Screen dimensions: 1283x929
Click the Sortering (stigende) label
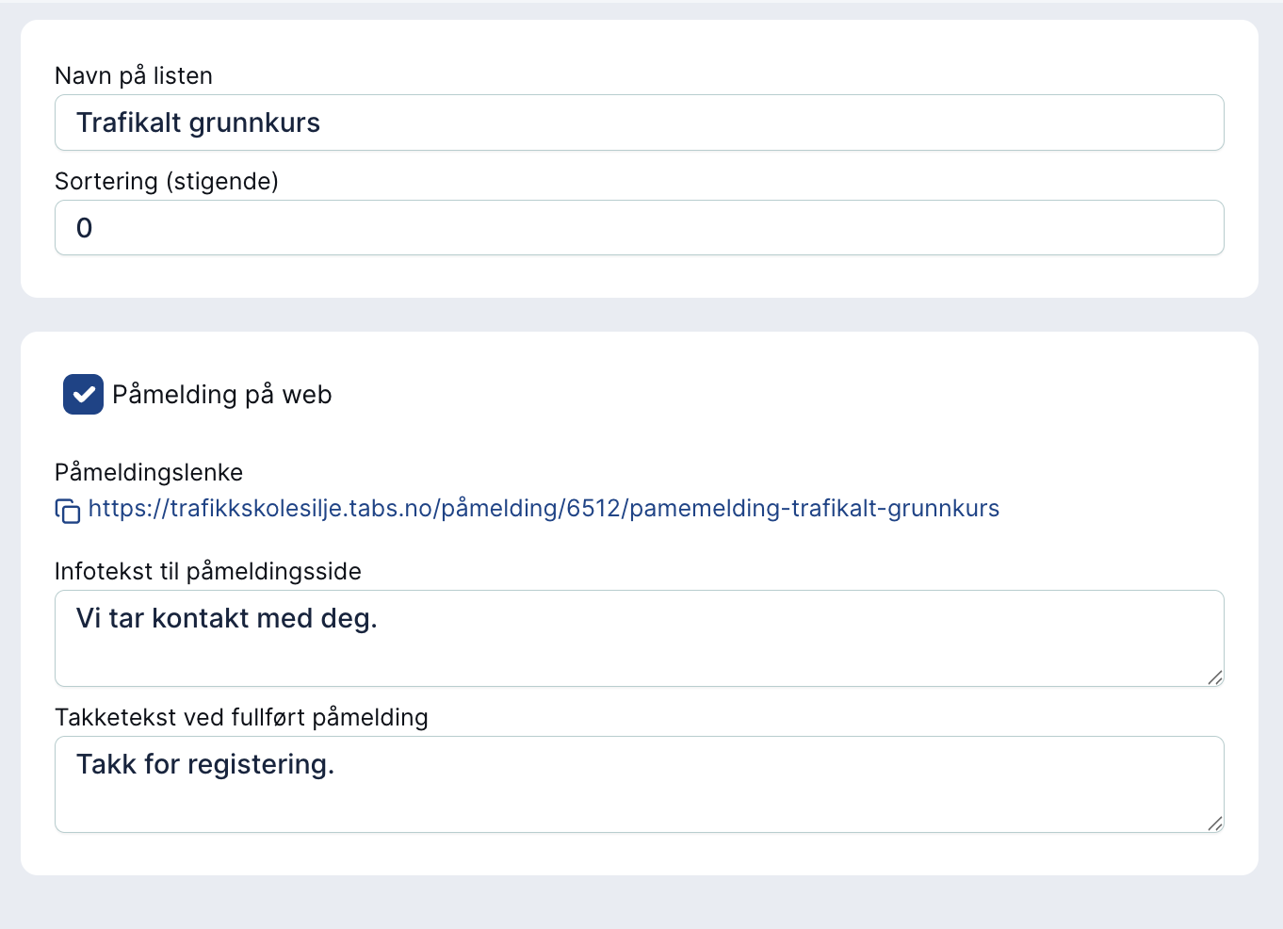[x=167, y=181]
